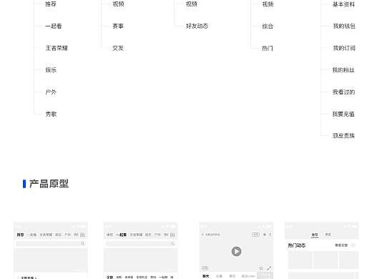Open the category grid icon in the 一起看 wireframe
This screenshot has width=372, height=279.
coord(172,235)
